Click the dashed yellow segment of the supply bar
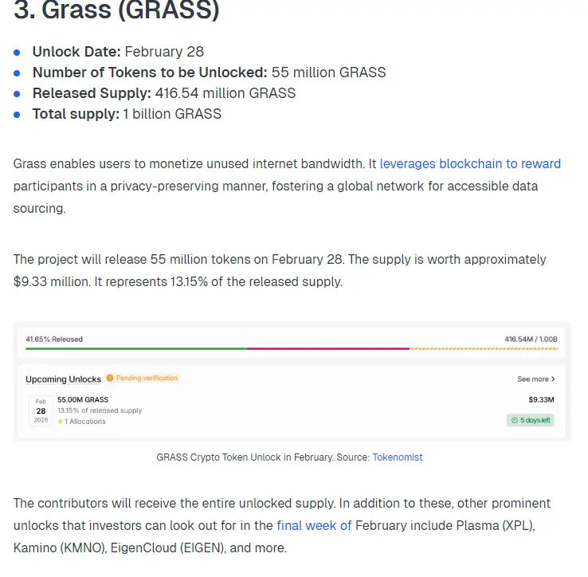 [484, 349]
